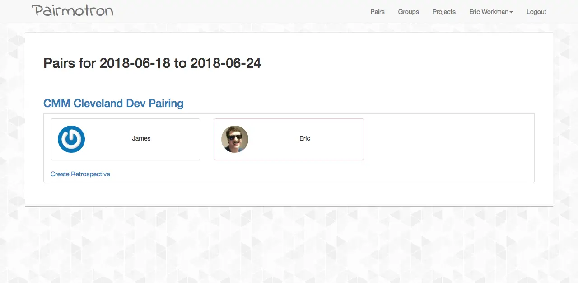Select the name Eric in the pair card
The height and width of the screenshot is (283, 578).
coord(305,138)
